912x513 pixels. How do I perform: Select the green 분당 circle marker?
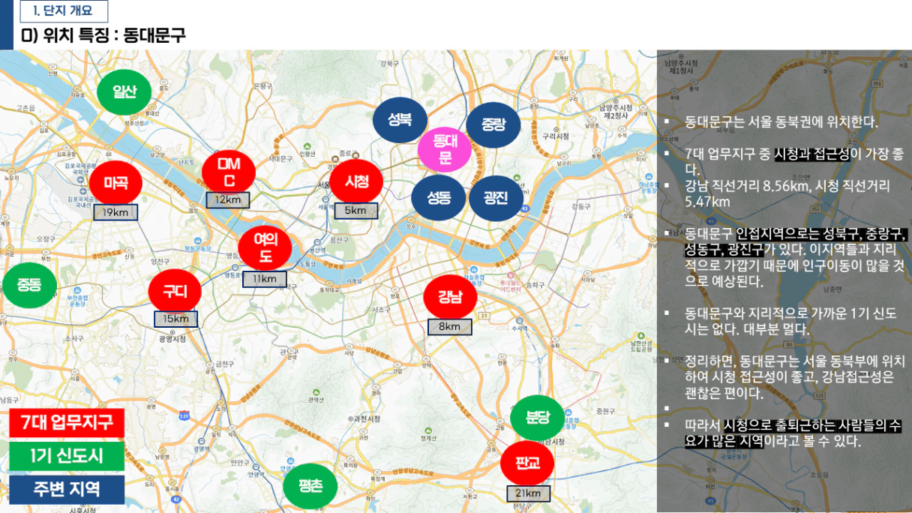[x=537, y=418]
